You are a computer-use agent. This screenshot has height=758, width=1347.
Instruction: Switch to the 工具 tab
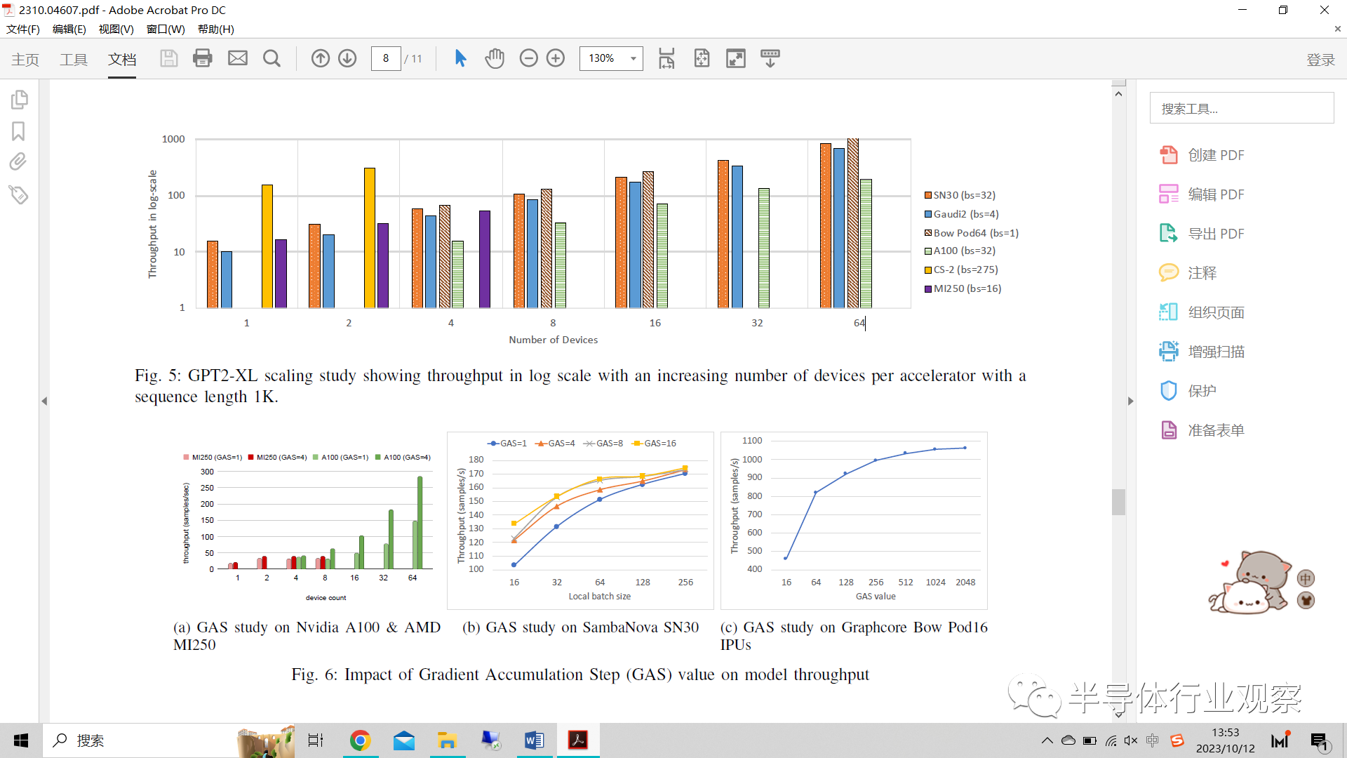point(74,60)
